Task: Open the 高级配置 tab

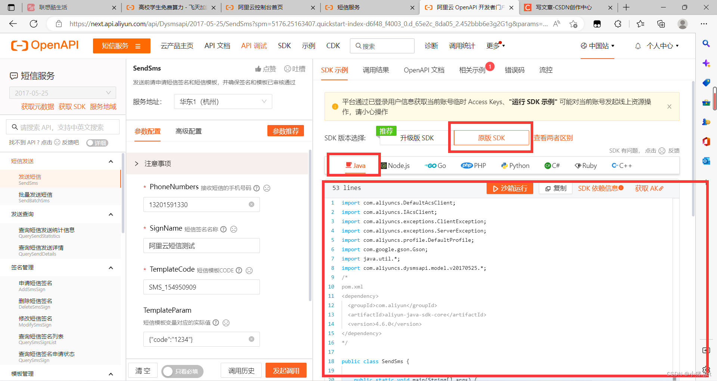Action: (189, 131)
